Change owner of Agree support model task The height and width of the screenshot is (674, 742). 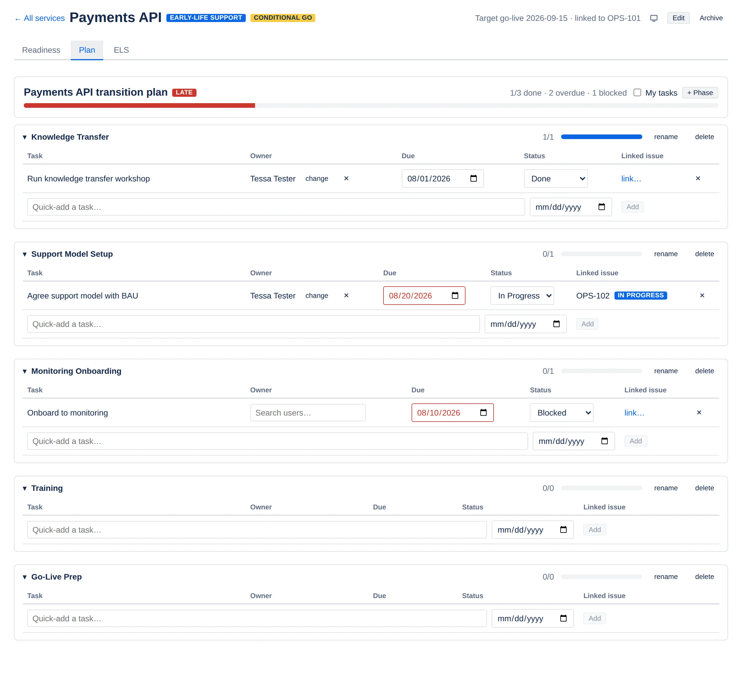coord(317,296)
